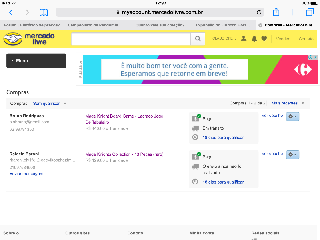
Task: Click truck icon beside Em trânsito
Action: (195, 128)
